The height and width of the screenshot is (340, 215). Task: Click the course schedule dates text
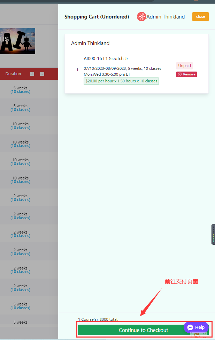(x=122, y=68)
